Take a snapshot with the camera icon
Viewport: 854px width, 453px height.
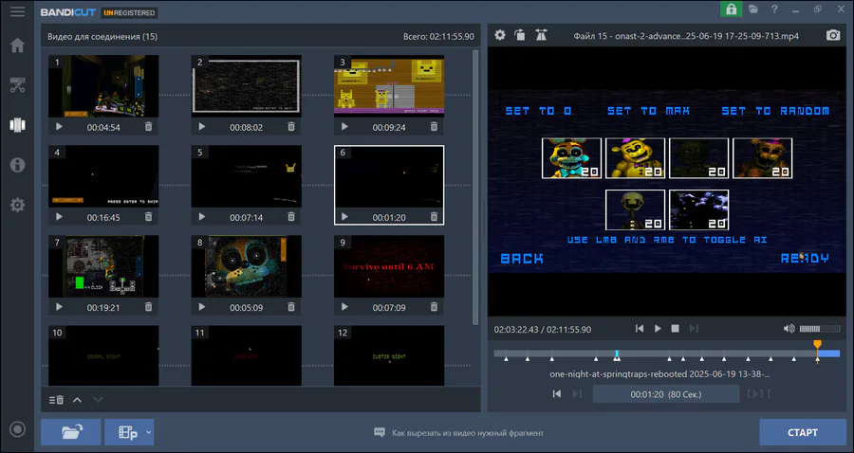click(833, 35)
